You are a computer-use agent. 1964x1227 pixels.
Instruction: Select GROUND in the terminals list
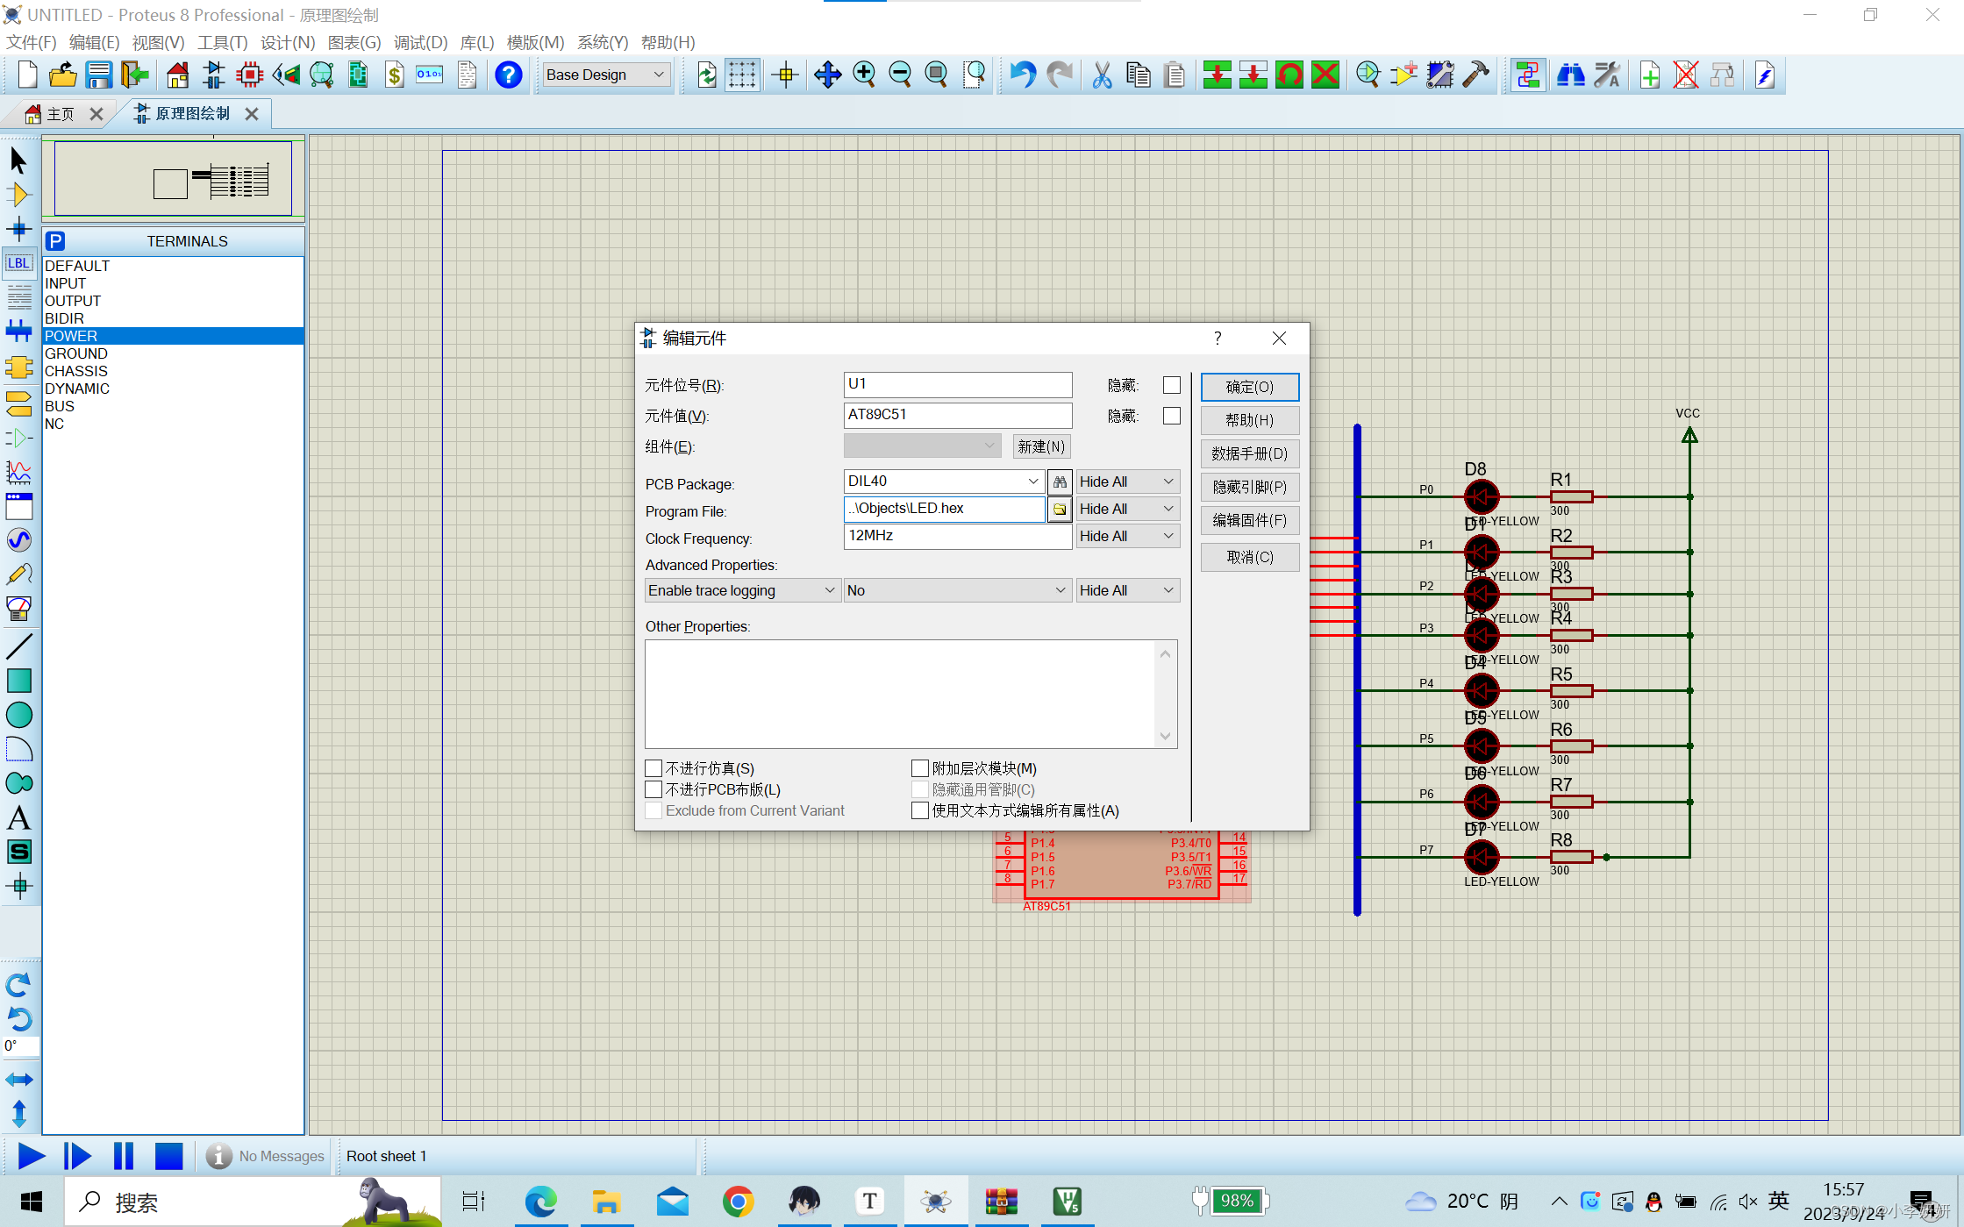pos(76,353)
